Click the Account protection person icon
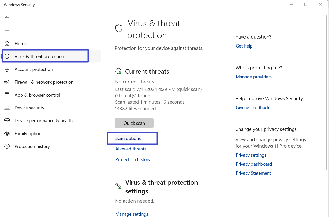 [7, 69]
